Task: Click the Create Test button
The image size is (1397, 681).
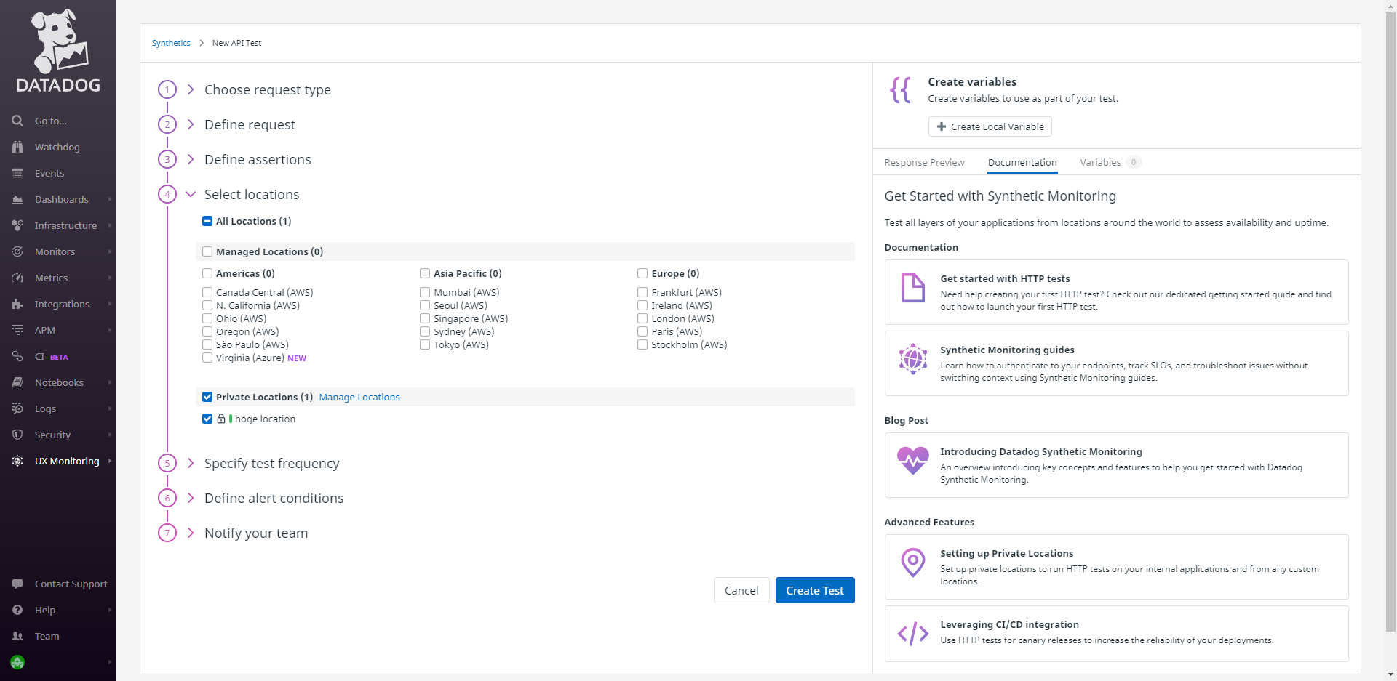Action: 815,590
